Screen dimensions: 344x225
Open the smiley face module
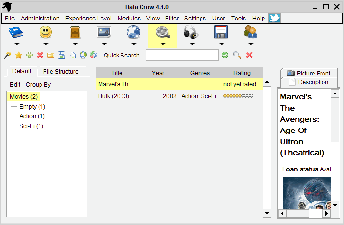point(46,32)
